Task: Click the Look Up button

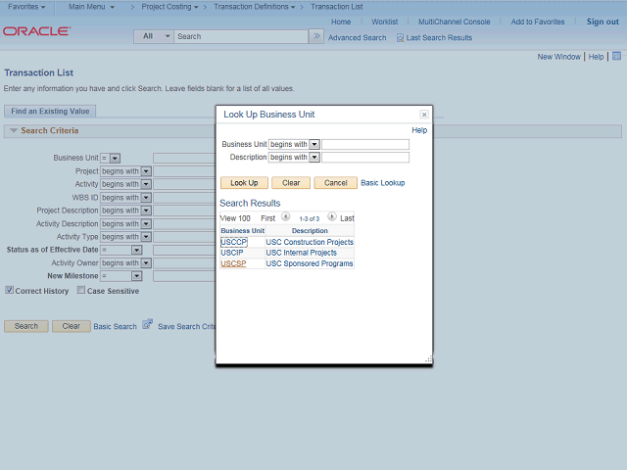Action: (x=244, y=183)
